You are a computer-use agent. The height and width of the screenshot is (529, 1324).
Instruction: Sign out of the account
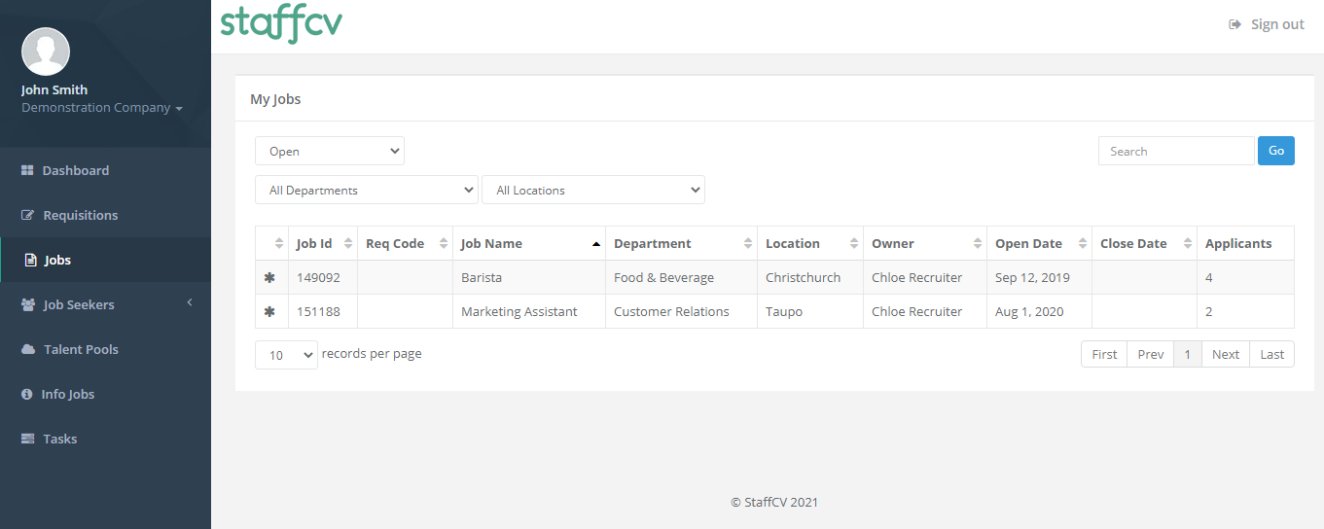click(1267, 24)
